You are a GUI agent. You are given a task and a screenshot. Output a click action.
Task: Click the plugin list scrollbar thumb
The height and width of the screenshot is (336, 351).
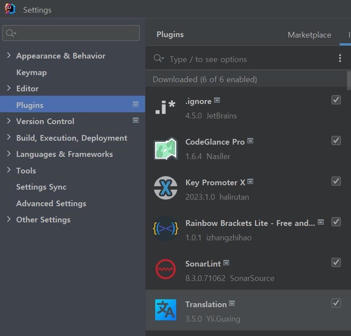[349, 80]
